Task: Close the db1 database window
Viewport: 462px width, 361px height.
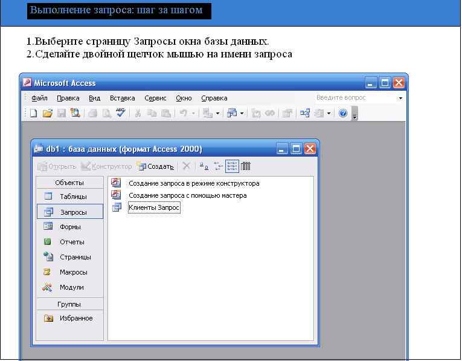Action: (310, 149)
